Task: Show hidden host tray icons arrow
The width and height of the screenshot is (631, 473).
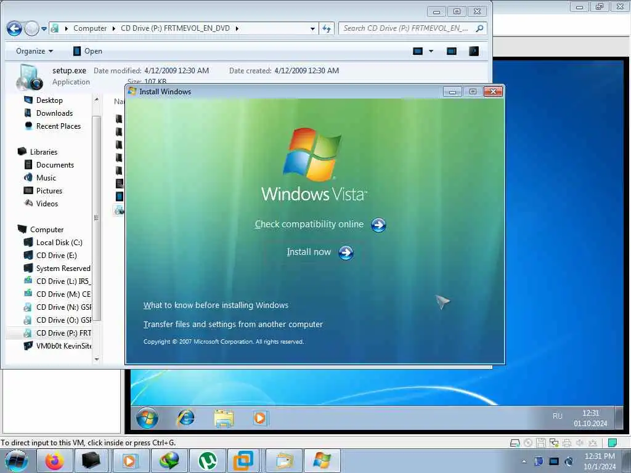Action: click(524, 461)
